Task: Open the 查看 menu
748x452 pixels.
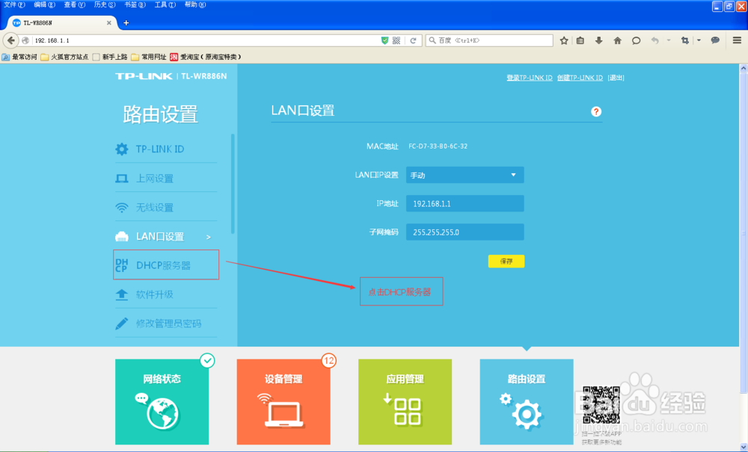Action: (x=74, y=4)
